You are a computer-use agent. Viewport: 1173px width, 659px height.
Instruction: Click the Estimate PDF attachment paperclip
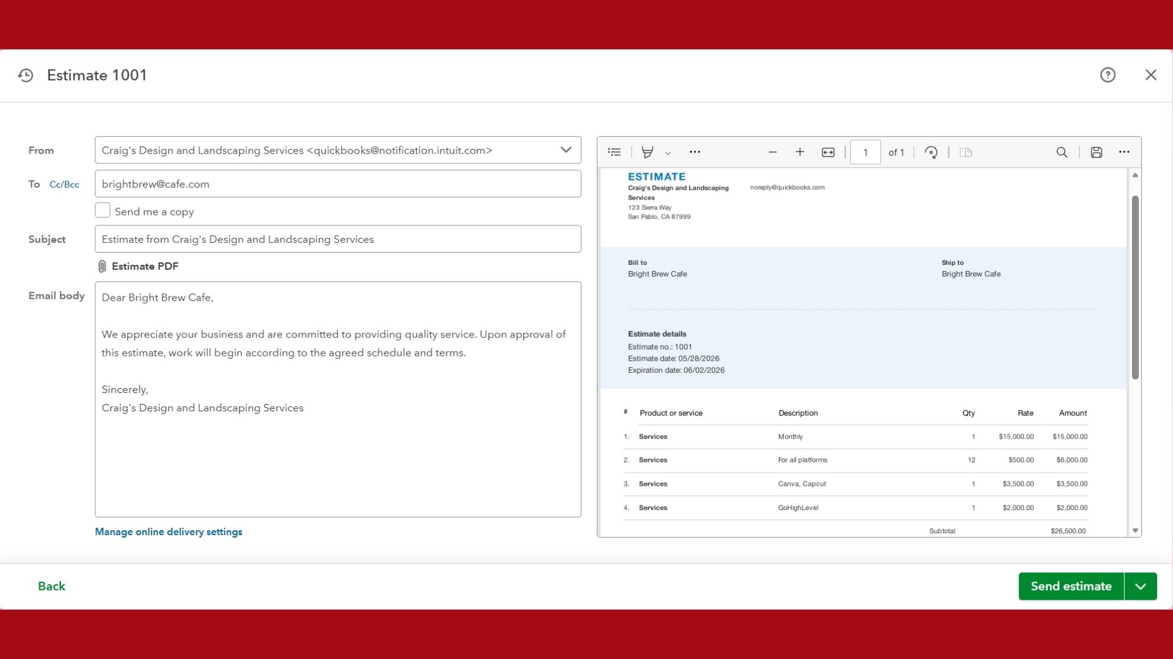102,266
